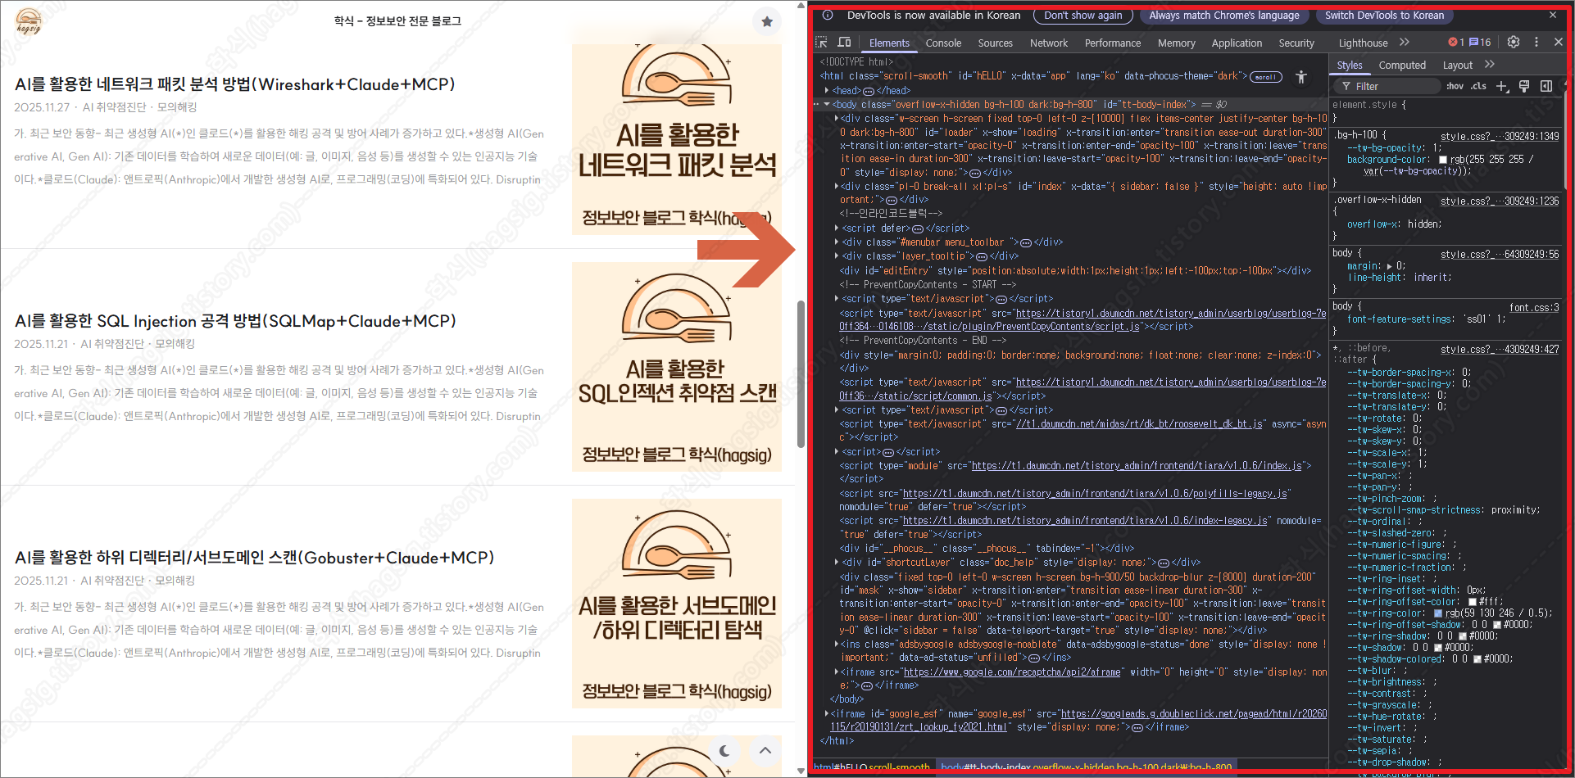The height and width of the screenshot is (778, 1575).
Task: Toggle the rendering emulations paintbrush icon
Action: click(1524, 86)
